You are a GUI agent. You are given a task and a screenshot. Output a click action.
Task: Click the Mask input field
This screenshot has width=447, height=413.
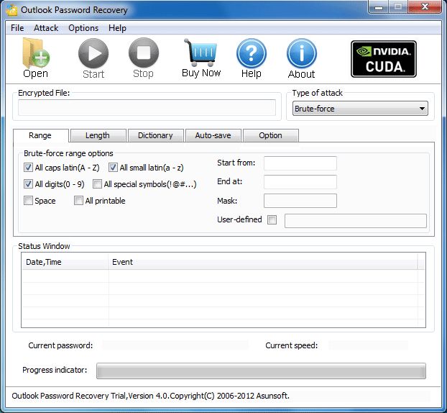pos(300,201)
